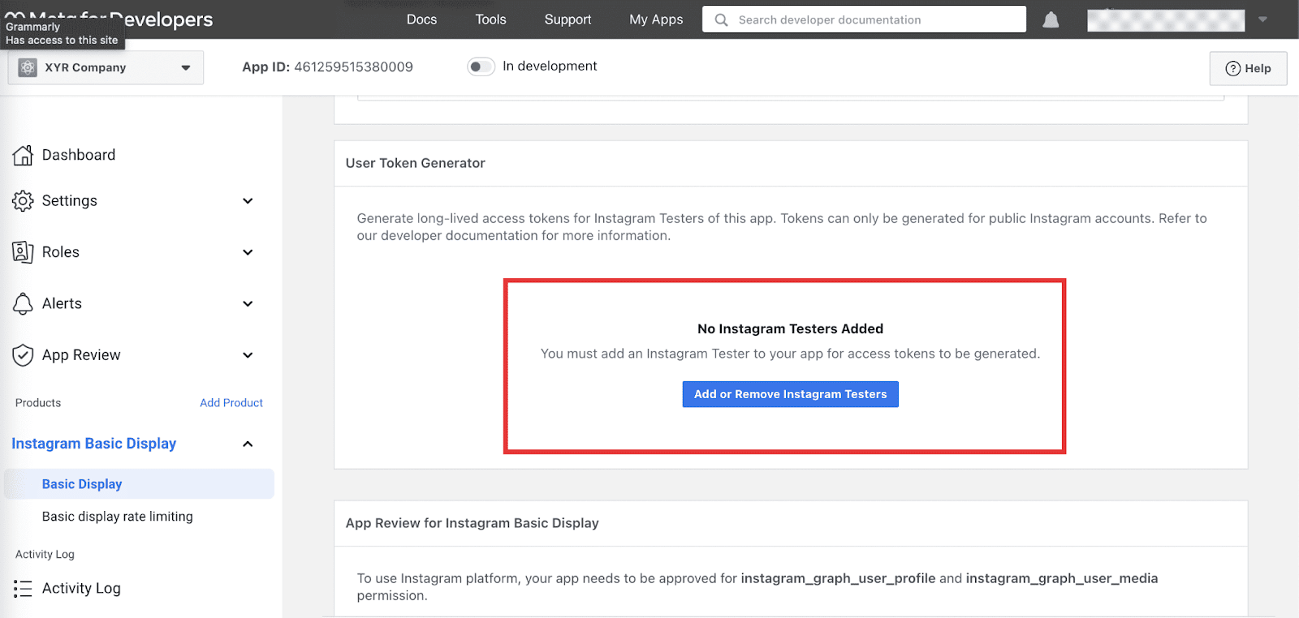Click Add or Remove Instagram Testers
Screen dimensions: 1299x618
tap(790, 394)
